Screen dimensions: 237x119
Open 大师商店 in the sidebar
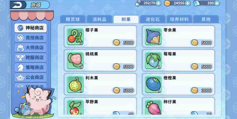31,48
